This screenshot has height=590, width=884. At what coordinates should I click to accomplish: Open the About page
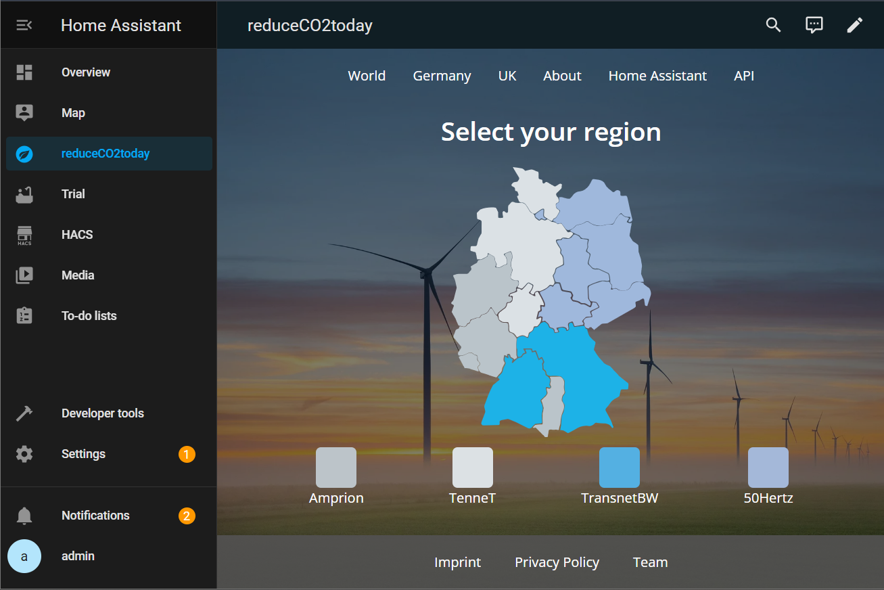click(562, 76)
